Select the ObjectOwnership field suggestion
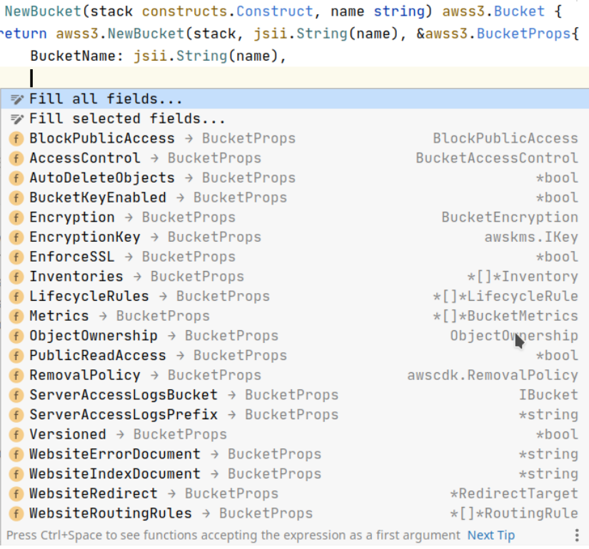This screenshot has height=549, width=589. 96,336
